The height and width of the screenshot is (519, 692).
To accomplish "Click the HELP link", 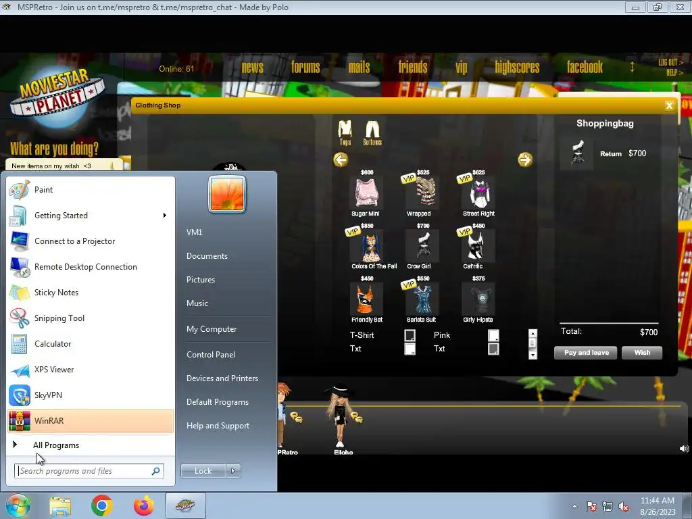I will click(674, 72).
